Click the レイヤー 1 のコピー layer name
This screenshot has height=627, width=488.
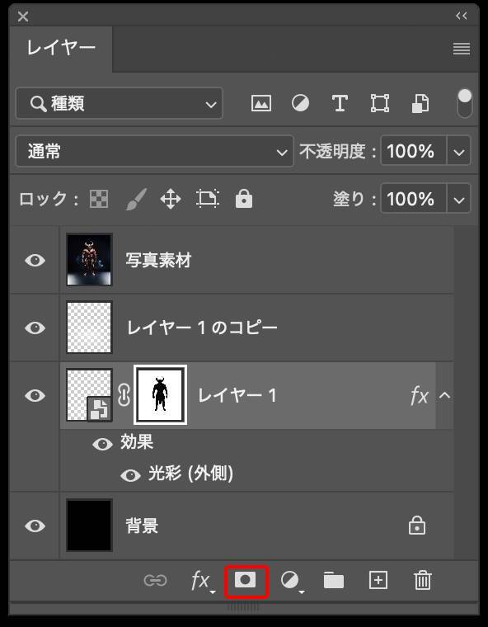(x=202, y=328)
